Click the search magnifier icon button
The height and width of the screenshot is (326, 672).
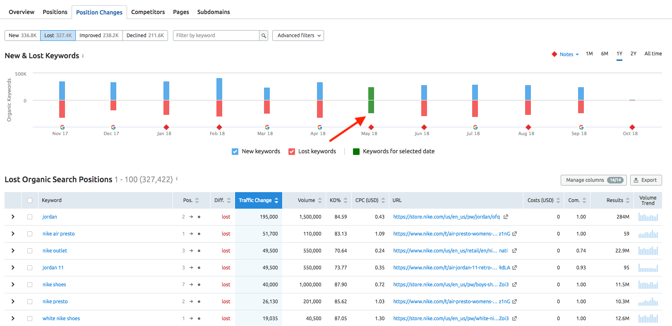(264, 36)
